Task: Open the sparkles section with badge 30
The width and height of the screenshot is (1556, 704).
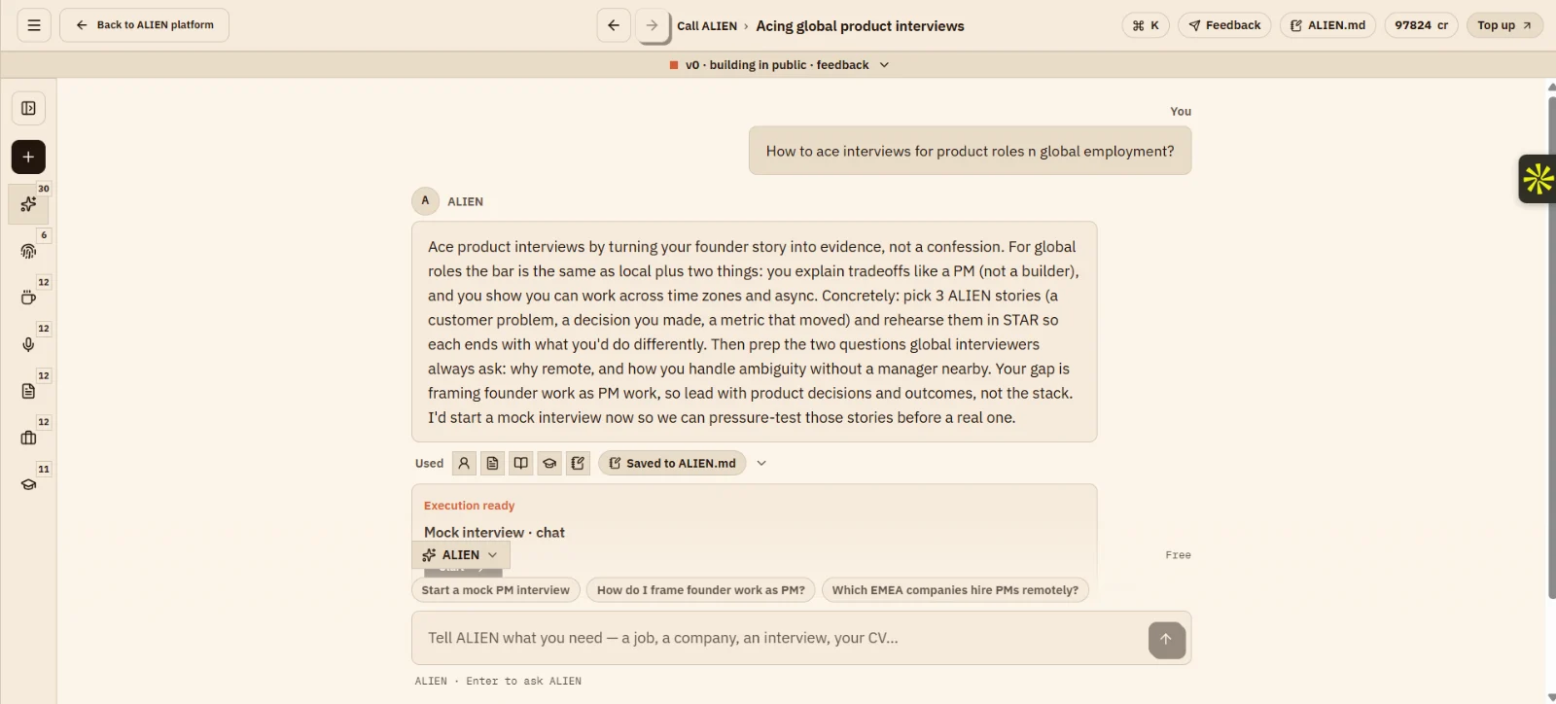Action: [x=28, y=204]
